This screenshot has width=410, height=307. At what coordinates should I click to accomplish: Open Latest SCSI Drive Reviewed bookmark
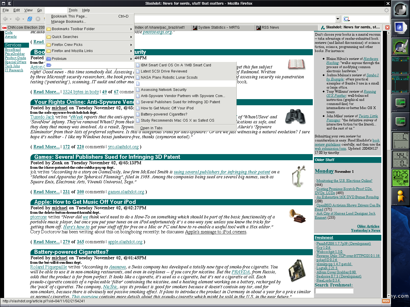185,71
